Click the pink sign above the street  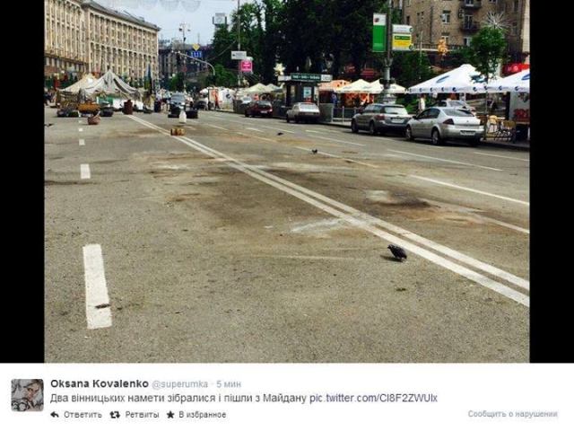247,66
